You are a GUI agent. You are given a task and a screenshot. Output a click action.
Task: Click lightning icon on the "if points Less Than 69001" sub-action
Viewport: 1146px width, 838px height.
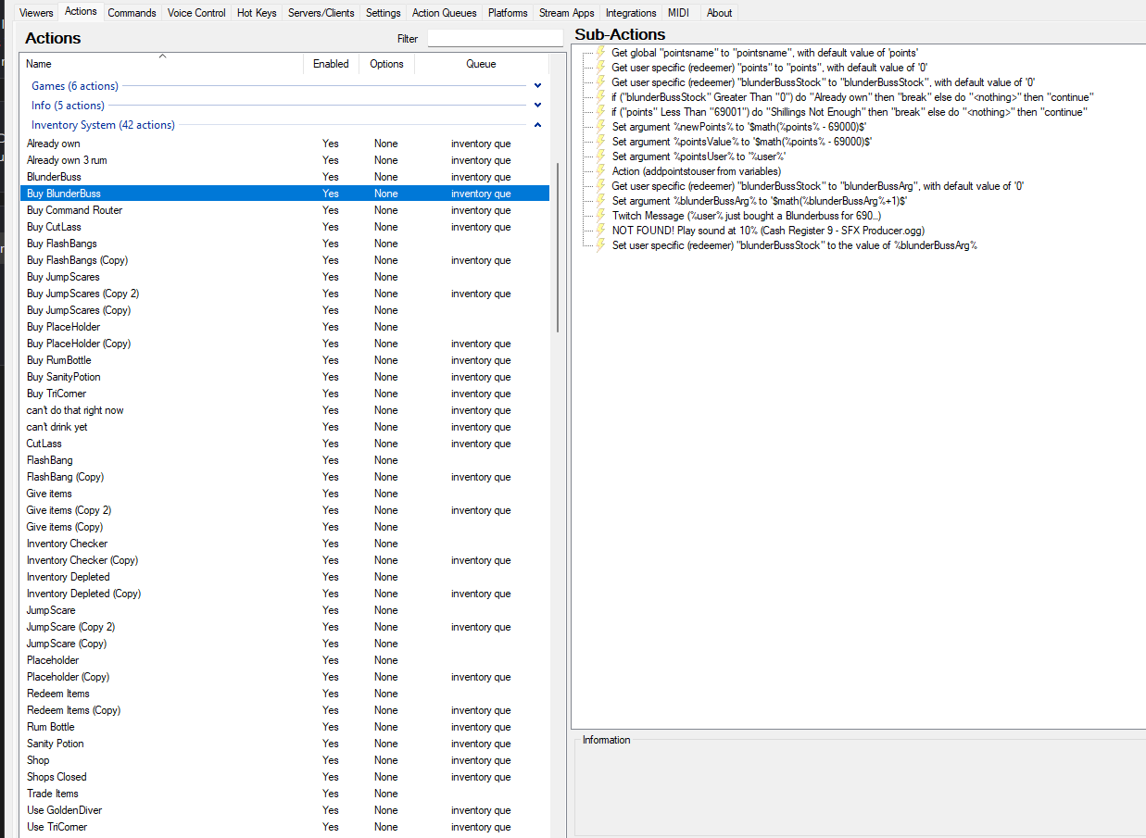[599, 112]
